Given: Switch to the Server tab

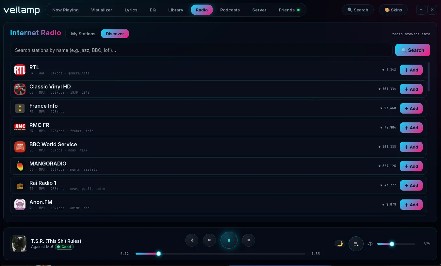Looking at the screenshot, I should [259, 10].
